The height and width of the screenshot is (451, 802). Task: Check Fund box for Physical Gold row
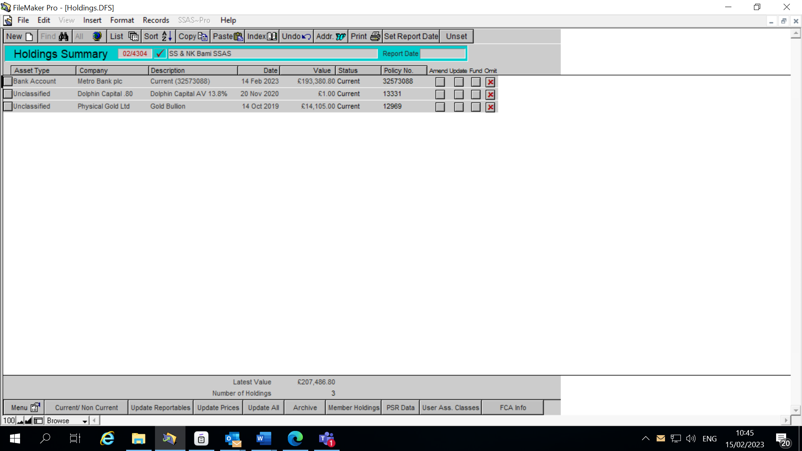pos(476,107)
